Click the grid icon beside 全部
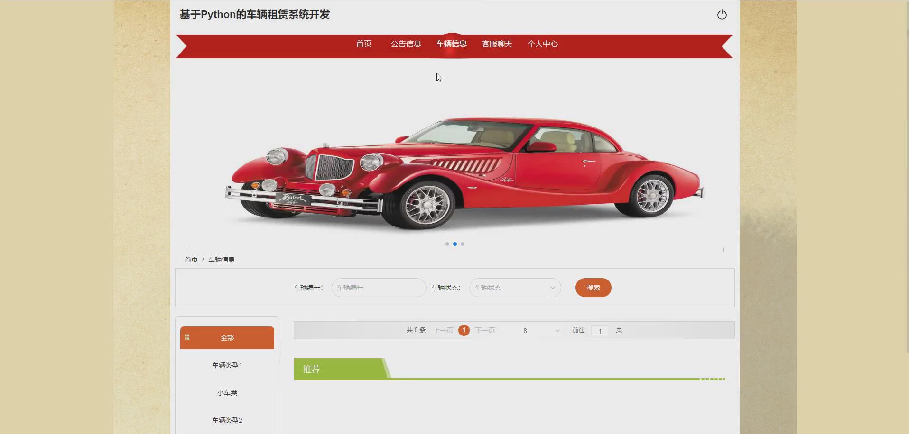The height and width of the screenshot is (434, 909). coord(187,337)
